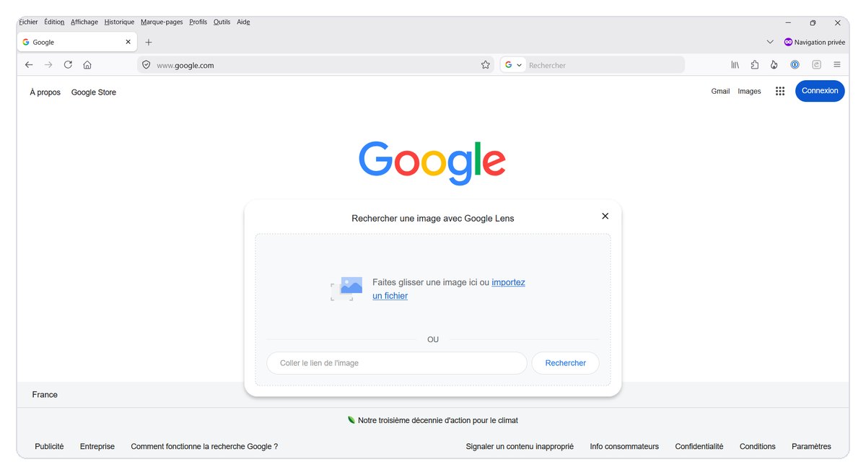Viewport: 866px width, 475px height.
Task: Open the Outils menu
Action: 222,22
